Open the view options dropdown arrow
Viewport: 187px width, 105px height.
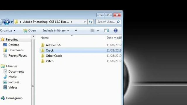click(x=98, y=30)
